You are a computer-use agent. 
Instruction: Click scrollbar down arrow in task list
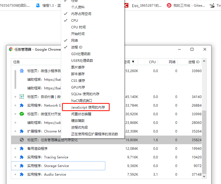point(204,176)
